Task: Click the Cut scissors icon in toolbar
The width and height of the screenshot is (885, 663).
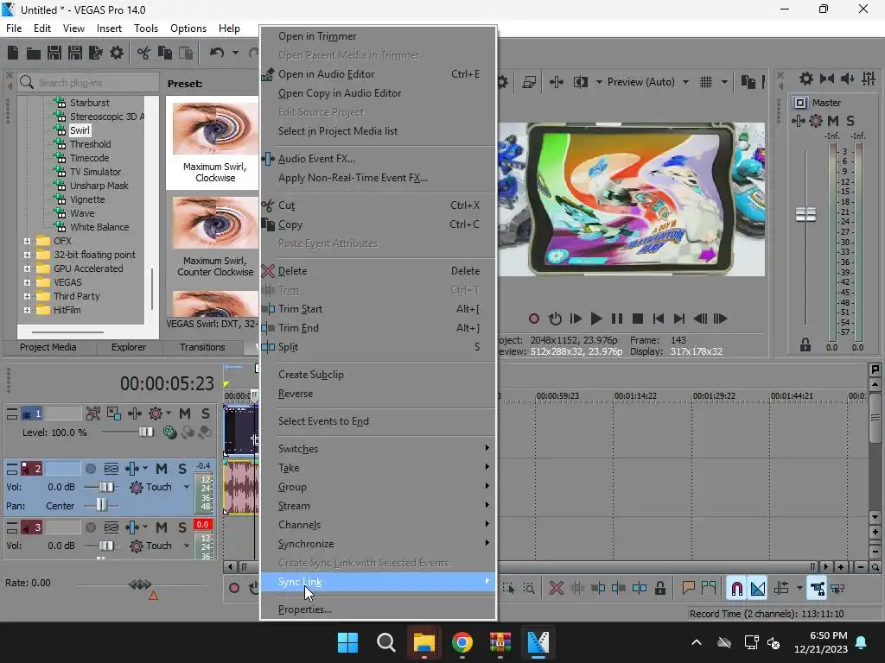Action: coord(144,53)
